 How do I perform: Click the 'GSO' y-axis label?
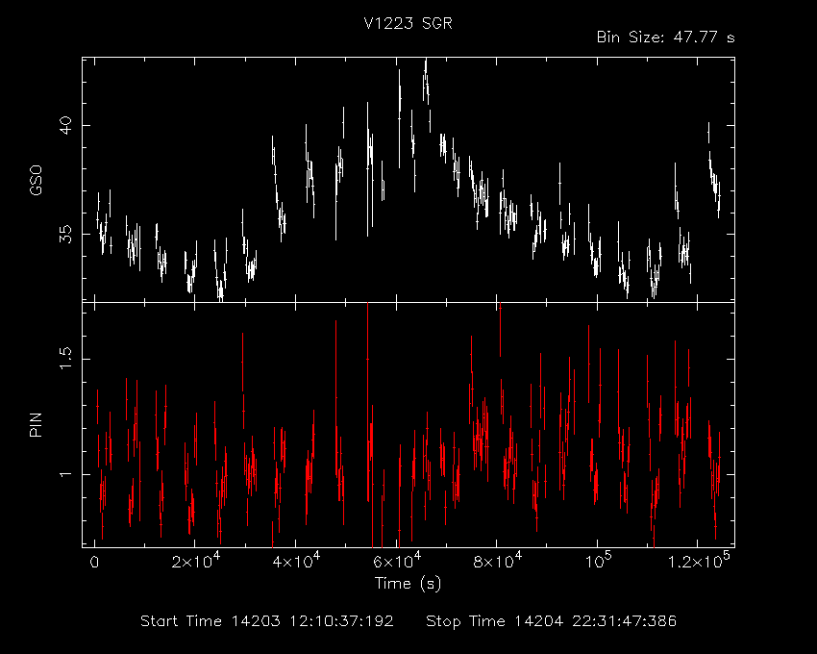[x=36, y=180]
